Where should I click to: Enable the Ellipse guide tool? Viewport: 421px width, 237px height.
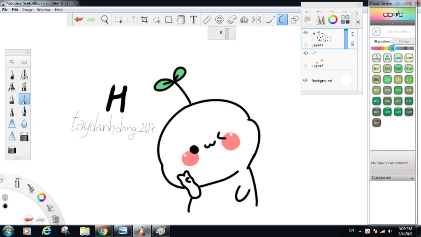pyautogui.click(x=220, y=20)
